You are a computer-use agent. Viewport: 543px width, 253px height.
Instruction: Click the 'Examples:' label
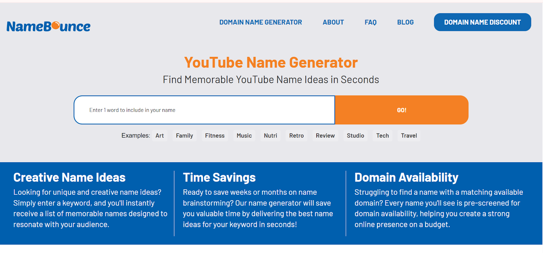tap(136, 135)
